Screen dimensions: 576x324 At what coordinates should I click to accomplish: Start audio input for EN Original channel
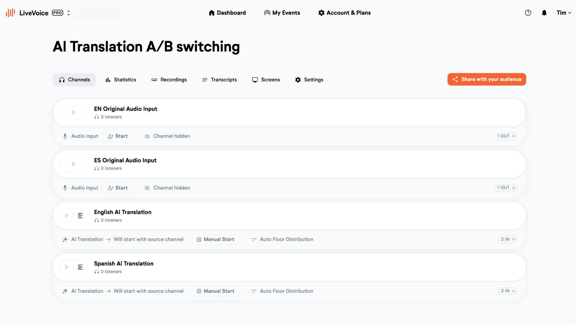118,136
